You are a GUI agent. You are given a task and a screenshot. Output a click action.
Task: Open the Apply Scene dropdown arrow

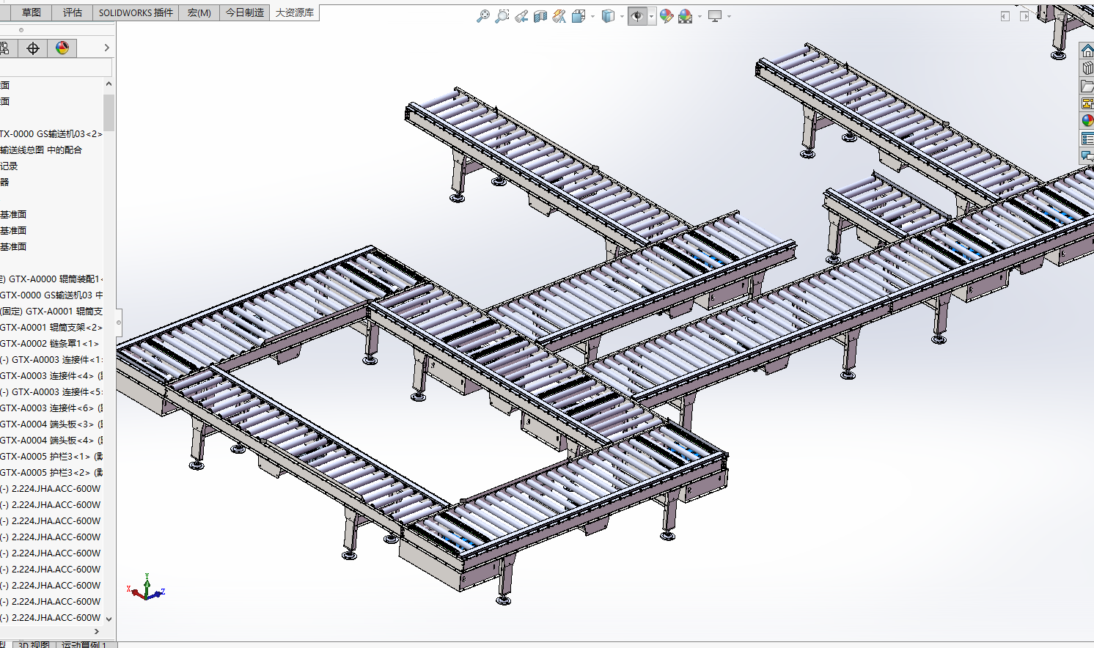[x=700, y=16]
